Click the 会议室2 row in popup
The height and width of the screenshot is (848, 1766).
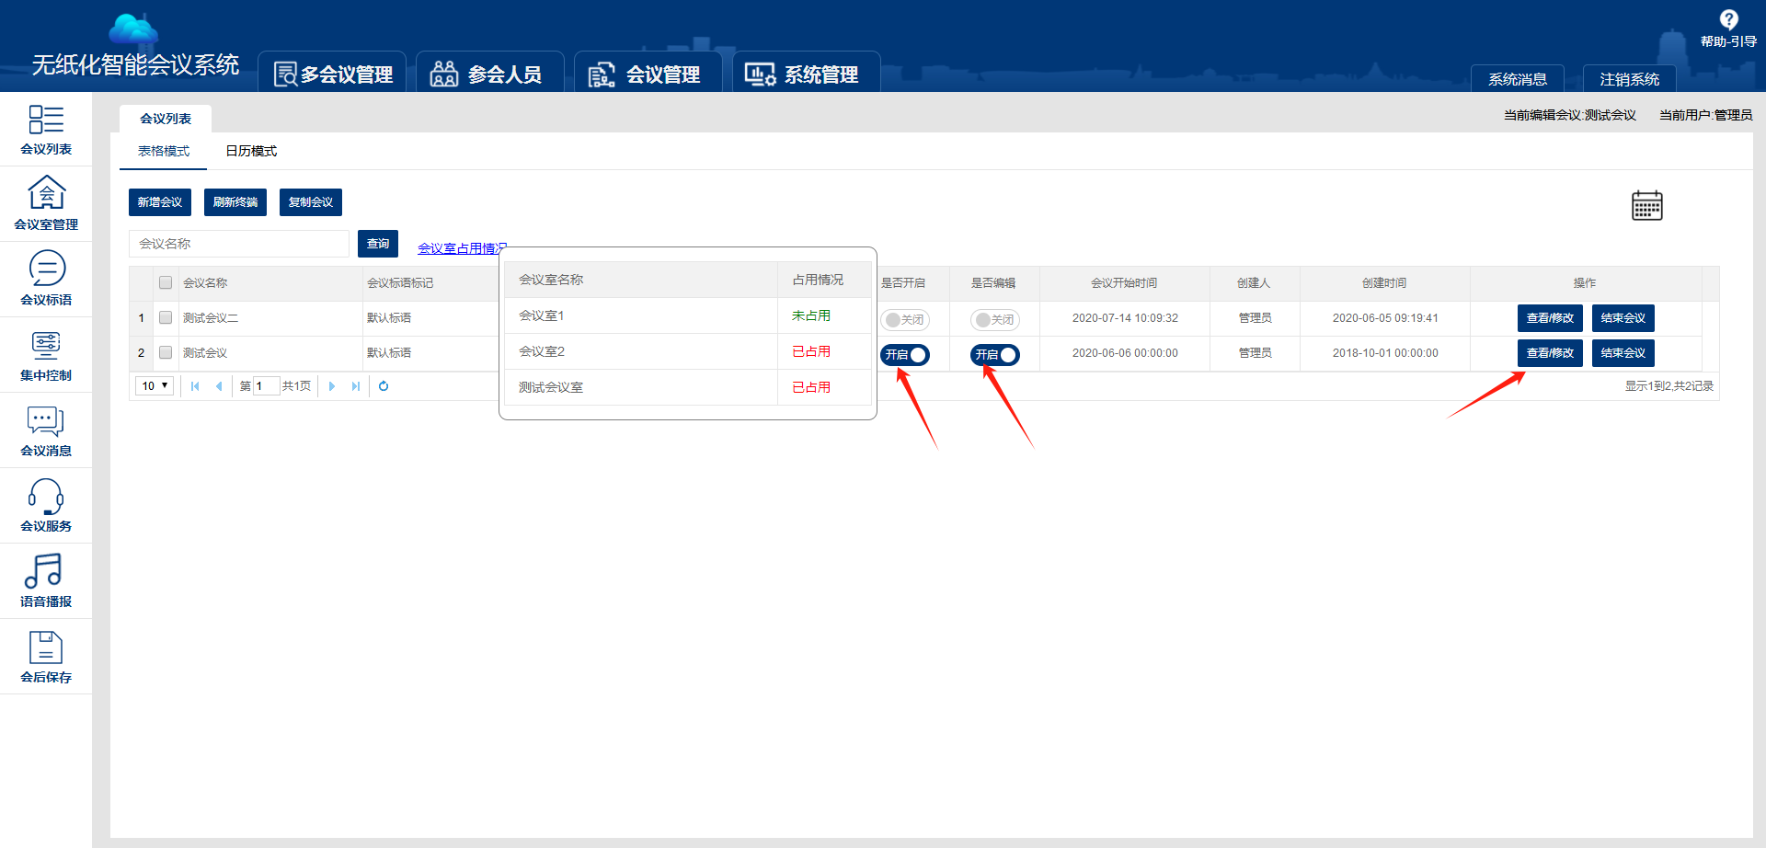click(x=688, y=351)
